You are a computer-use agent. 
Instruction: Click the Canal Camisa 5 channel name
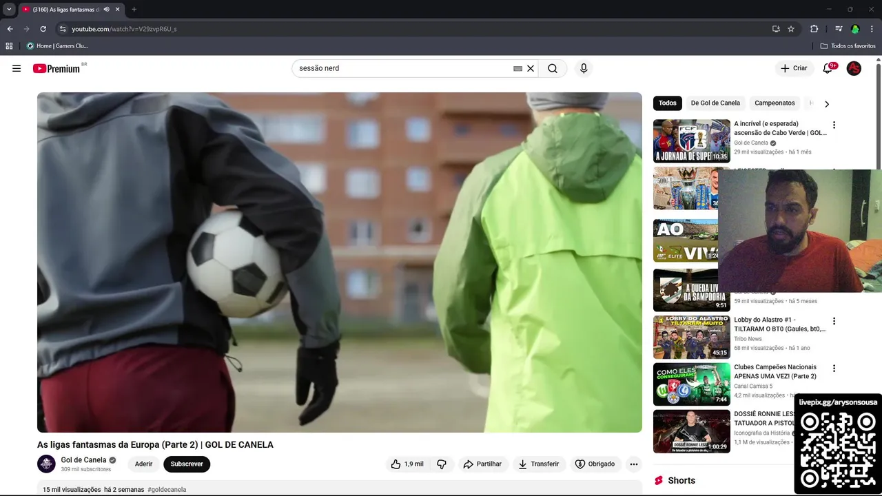click(x=753, y=386)
